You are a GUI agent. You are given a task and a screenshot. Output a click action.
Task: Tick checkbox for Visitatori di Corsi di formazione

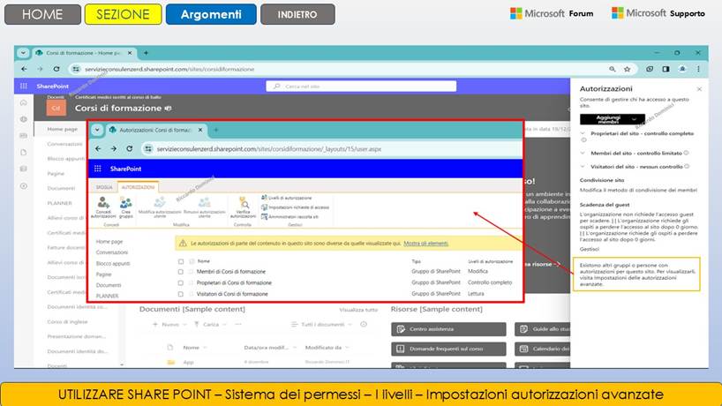180,294
